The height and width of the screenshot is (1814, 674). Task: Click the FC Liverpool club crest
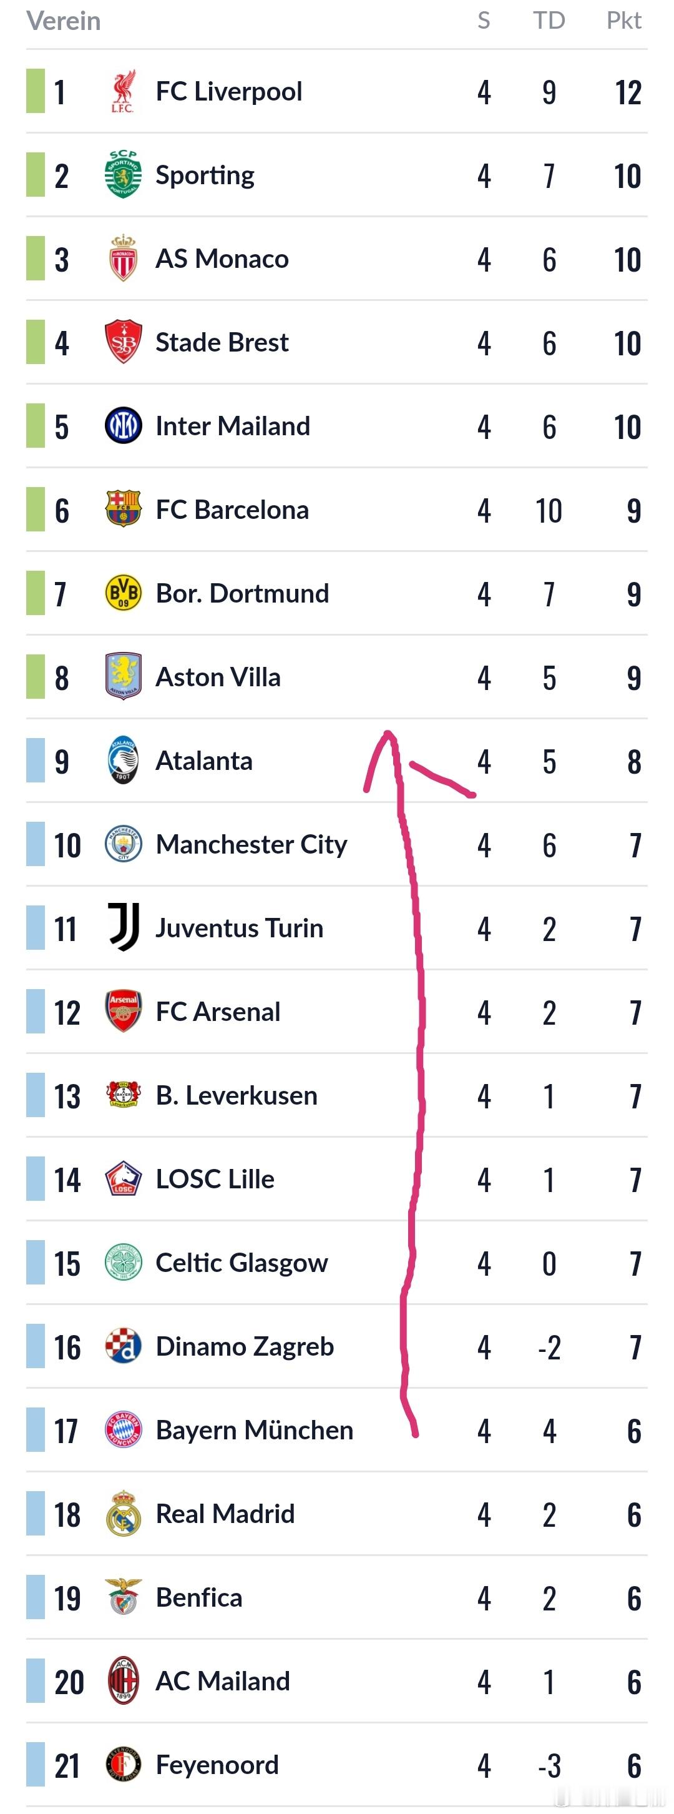[123, 92]
